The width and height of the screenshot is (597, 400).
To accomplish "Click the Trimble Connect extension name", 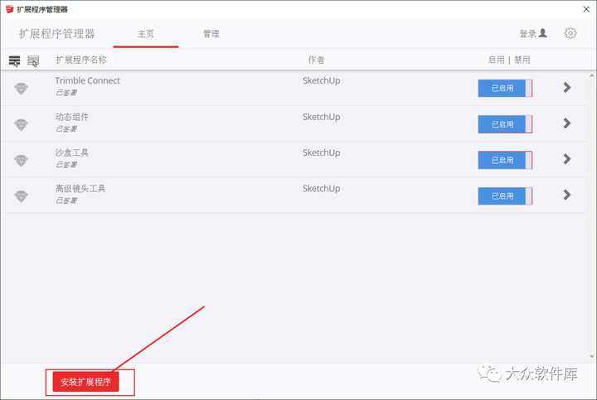I will (87, 80).
